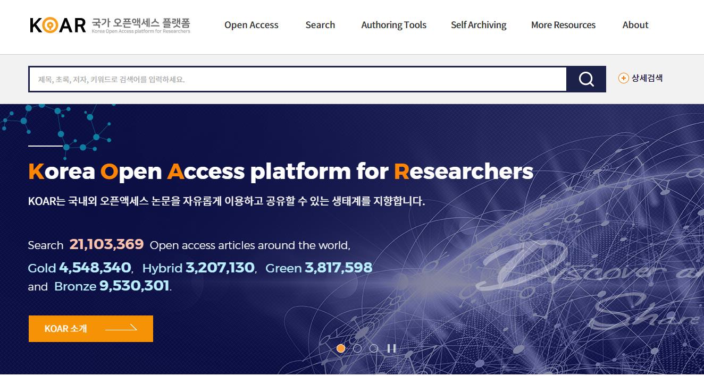Screen dimensions: 704x376
Task: Select the first carousel slide dot
Action: [341, 348]
